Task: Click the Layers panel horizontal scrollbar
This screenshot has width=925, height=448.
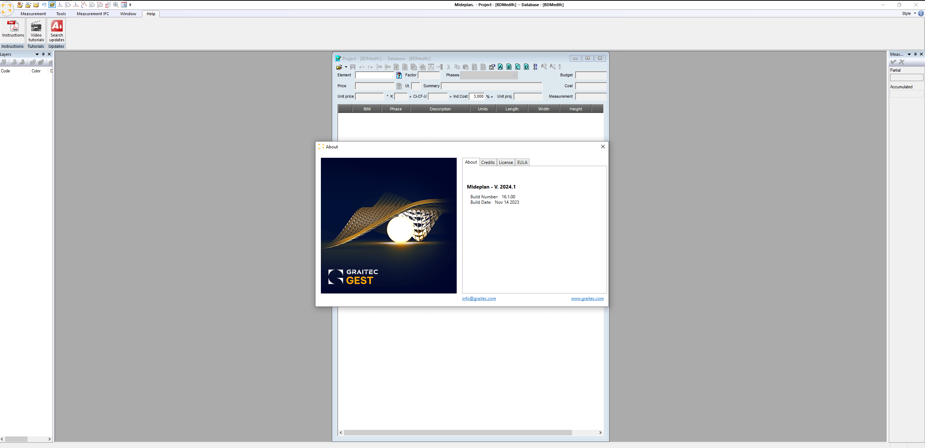Action: pyautogui.click(x=26, y=439)
